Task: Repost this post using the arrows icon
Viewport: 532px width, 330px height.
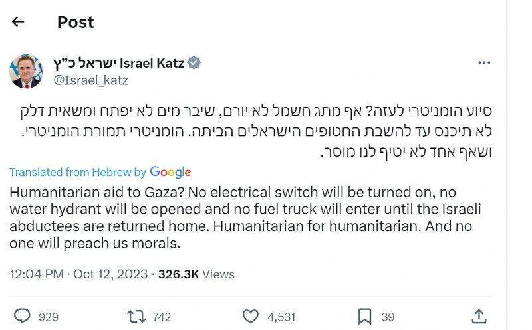Action: pyautogui.click(x=137, y=316)
